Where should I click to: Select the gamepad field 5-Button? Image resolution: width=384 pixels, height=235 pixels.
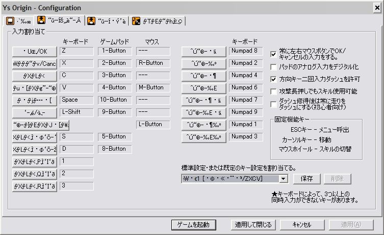115,137
